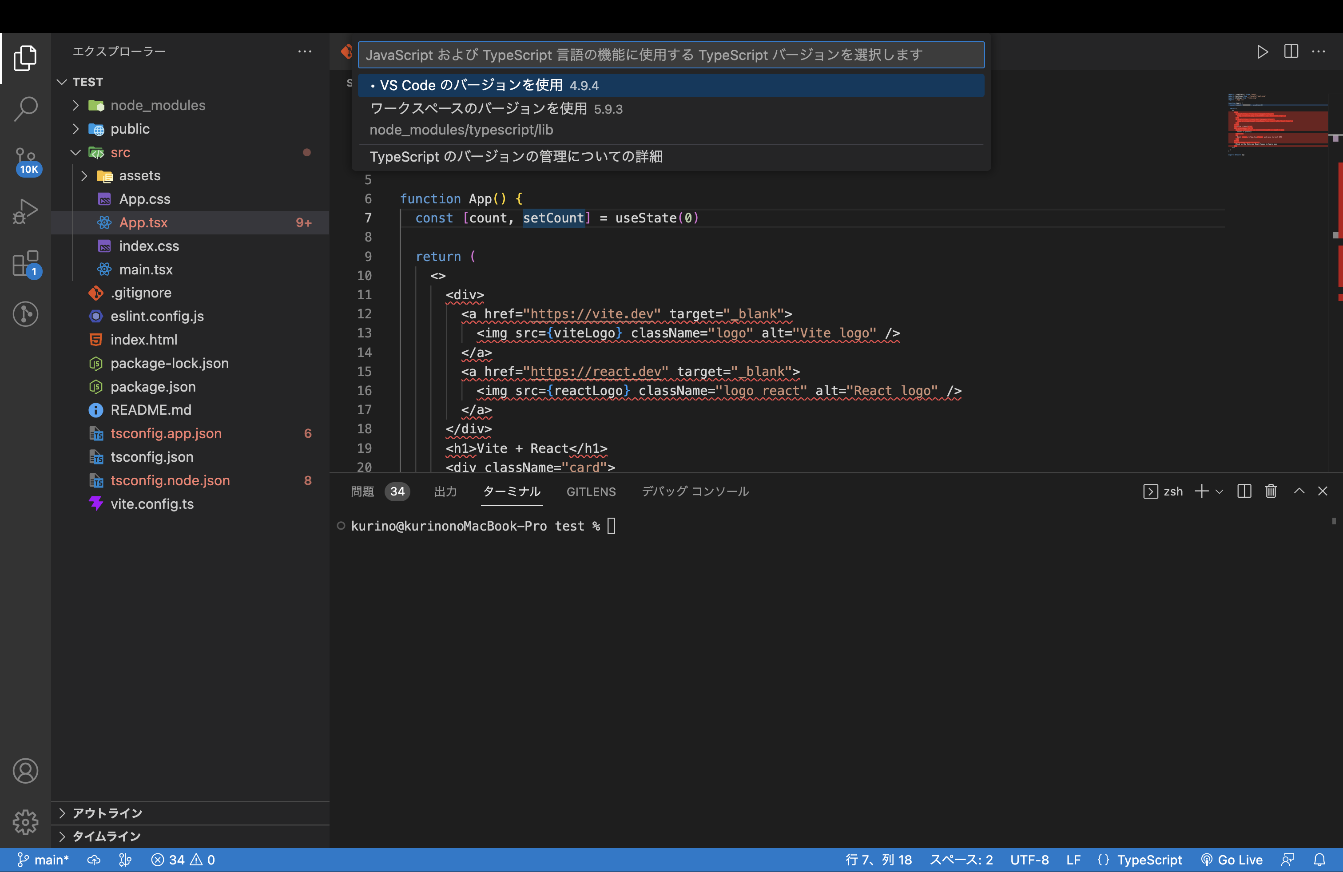Image resolution: width=1343 pixels, height=872 pixels.
Task: Maximize the panel with the up chevron
Action: point(1299,491)
